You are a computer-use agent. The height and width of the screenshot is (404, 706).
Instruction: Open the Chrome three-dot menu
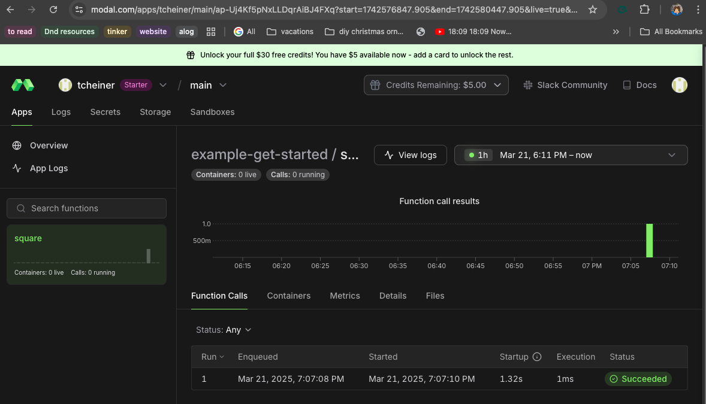(x=698, y=10)
